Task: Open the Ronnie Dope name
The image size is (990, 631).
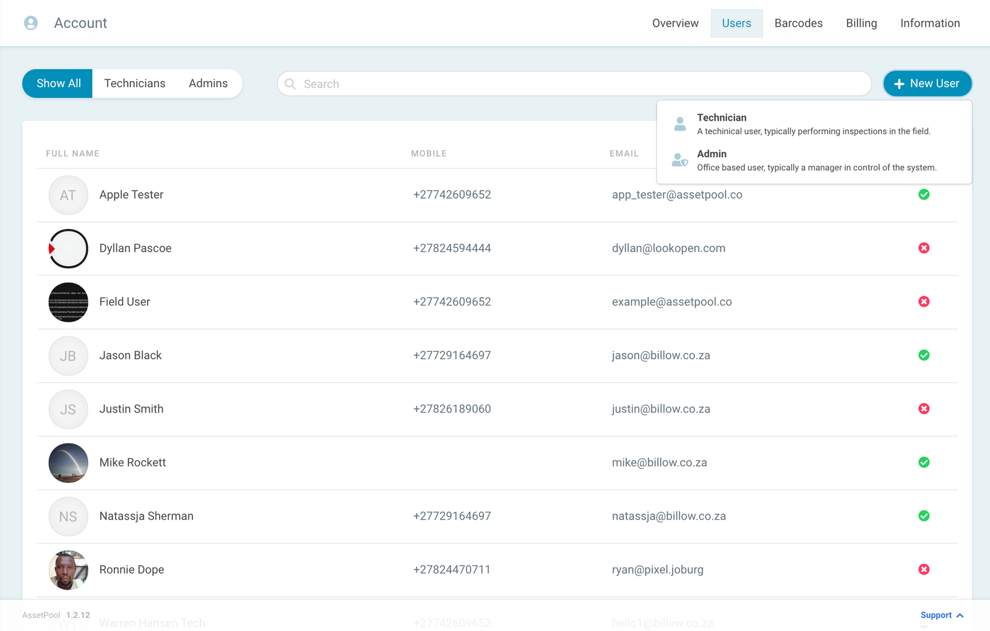Action: (132, 570)
